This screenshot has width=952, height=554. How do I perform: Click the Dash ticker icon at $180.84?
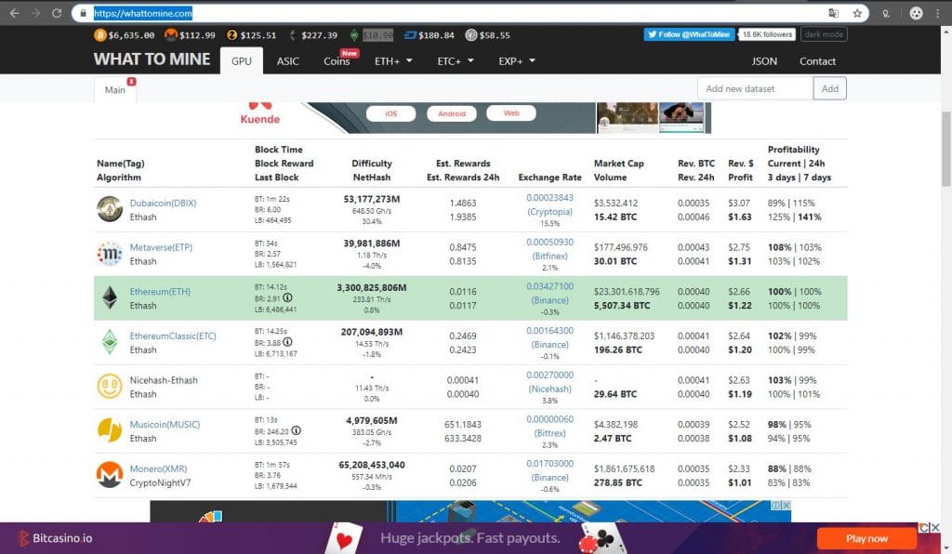[x=410, y=35]
